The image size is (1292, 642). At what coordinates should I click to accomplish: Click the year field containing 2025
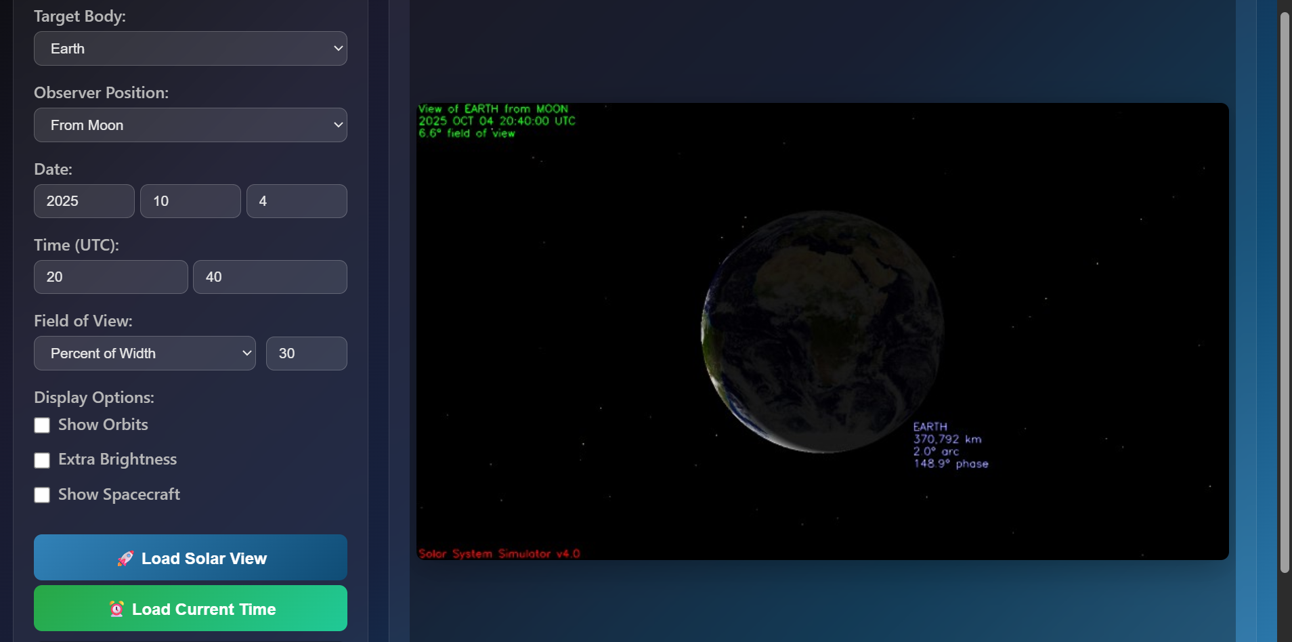(83, 200)
